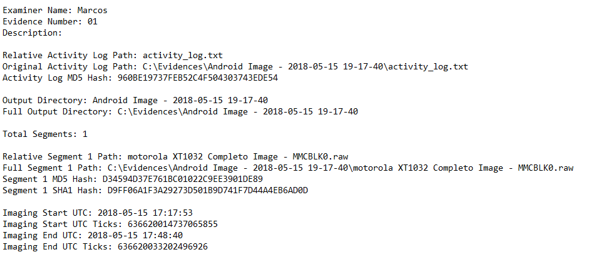Click the Total Segments count

pyautogui.click(x=85, y=134)
